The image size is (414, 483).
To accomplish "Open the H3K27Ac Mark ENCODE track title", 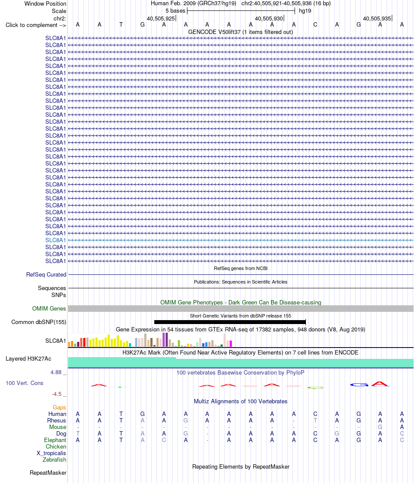I will tap(241, 352).
